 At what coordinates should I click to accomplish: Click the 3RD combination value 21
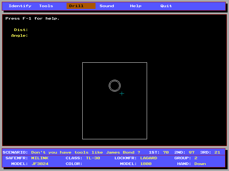(217, 152)
